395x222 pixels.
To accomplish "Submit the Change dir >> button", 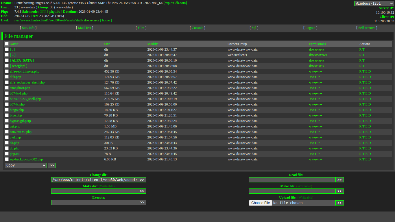I will (x=142, y=180).
